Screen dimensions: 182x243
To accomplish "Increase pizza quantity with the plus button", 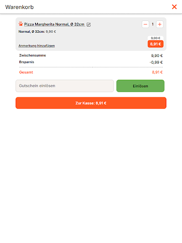I will 160,24.
